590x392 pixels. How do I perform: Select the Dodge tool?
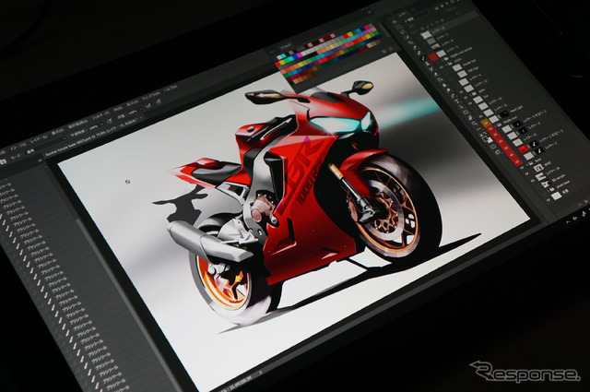click(448, 90)
